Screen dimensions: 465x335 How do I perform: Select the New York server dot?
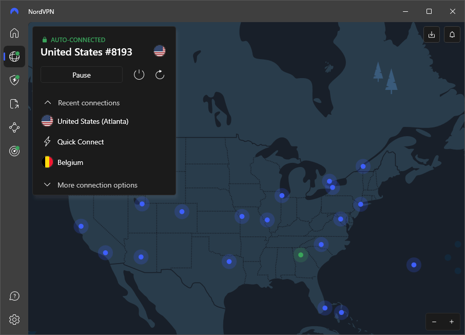click(x=361, y=204)
